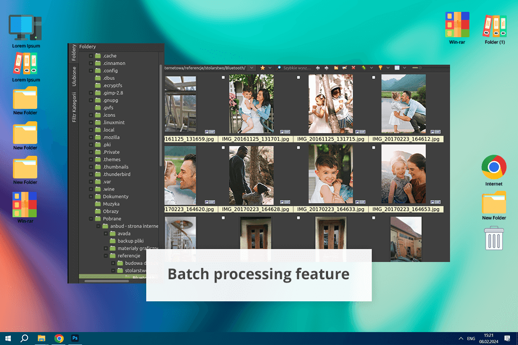Click the taskbar search magnifier
The width and height of the screenshot is (518, 345).
click(x=24, y=338)
